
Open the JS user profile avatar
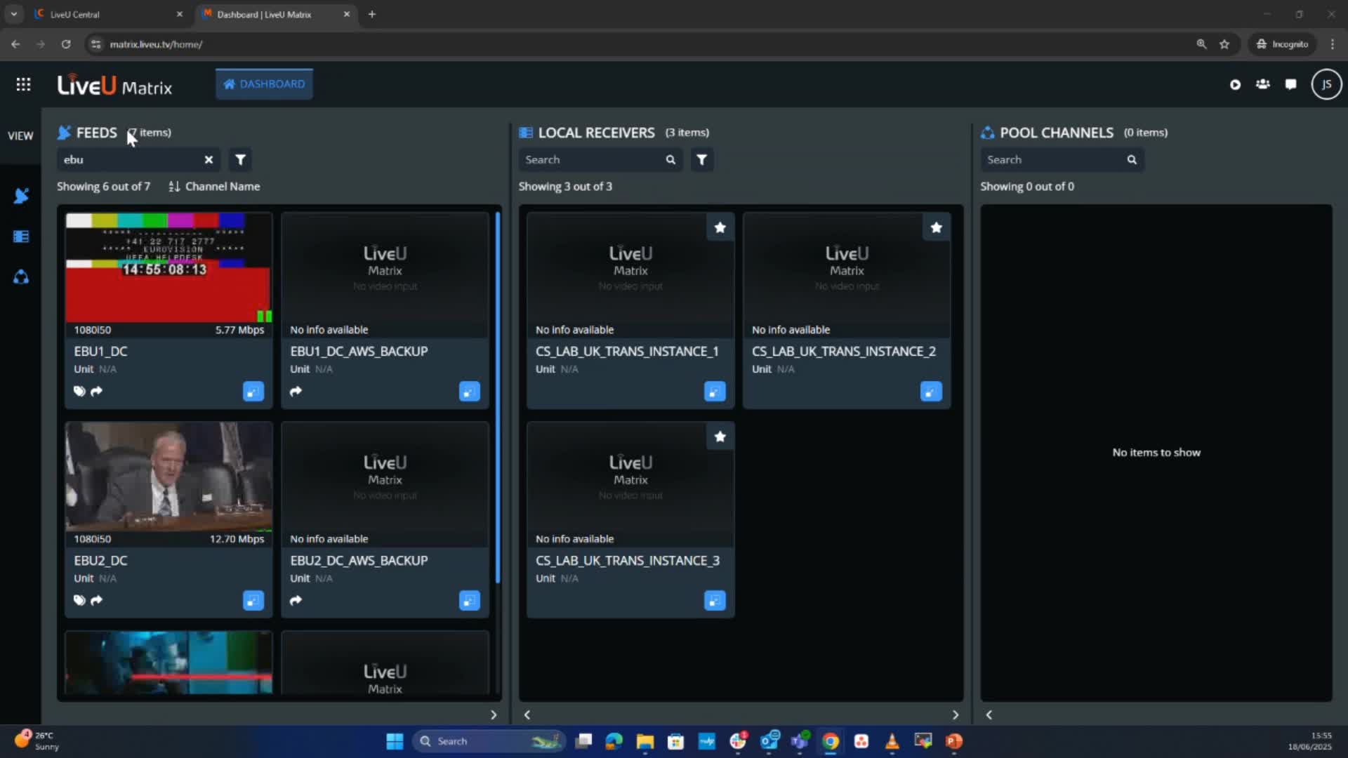pos(1326,84)
